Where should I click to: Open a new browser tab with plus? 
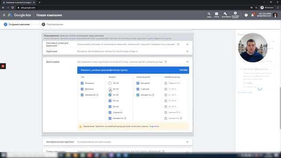pos(40,3)
